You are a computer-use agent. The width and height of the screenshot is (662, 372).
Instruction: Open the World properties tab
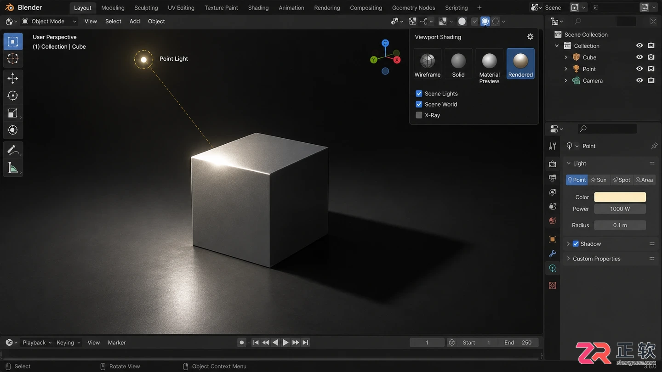[x=553, y=221]
